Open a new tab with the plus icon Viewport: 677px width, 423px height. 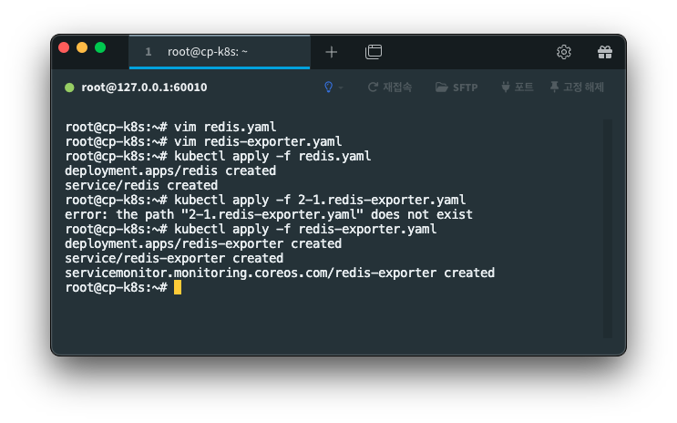[x=331, y=52]
